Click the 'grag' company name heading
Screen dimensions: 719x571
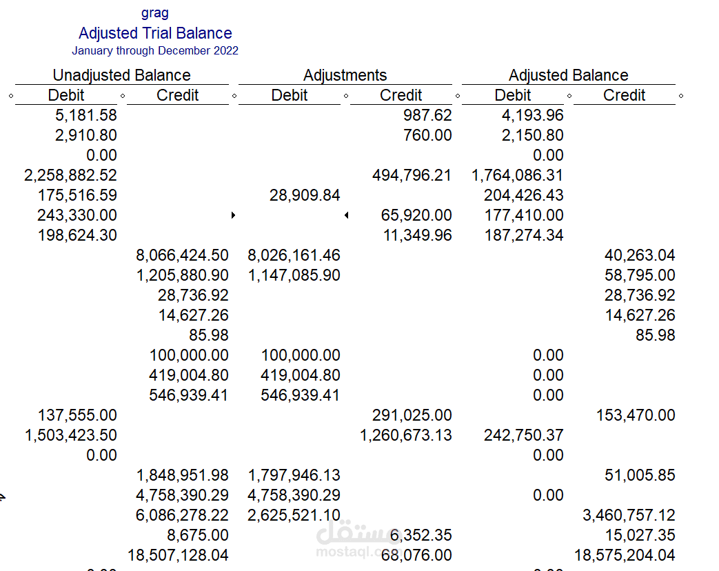point(155,13)
